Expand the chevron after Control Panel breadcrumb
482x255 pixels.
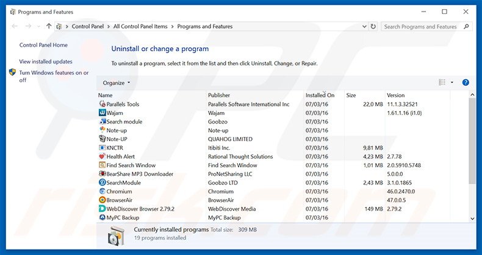coord(109,27)
